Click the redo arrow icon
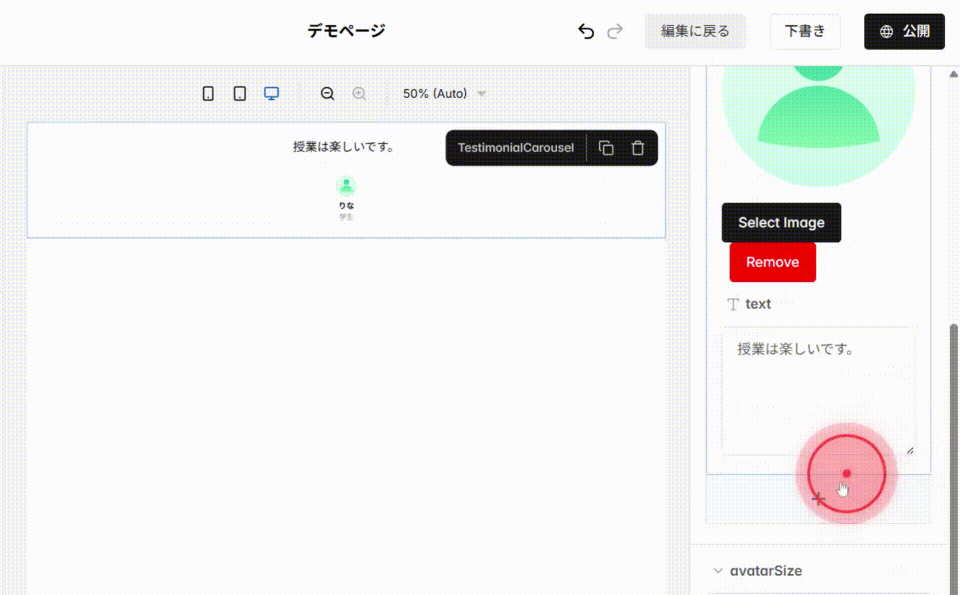This screenshot has width=960, height=595. [615, 31]
